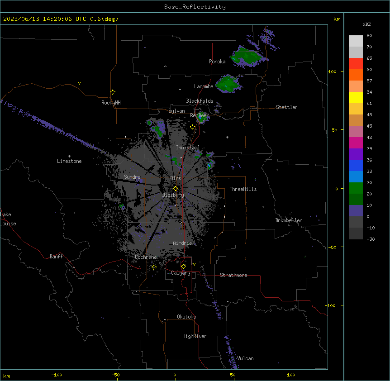The image size is (390, 381).
Task: Click the yellow diamond marker below Cochrane
Action: point(154,267)
